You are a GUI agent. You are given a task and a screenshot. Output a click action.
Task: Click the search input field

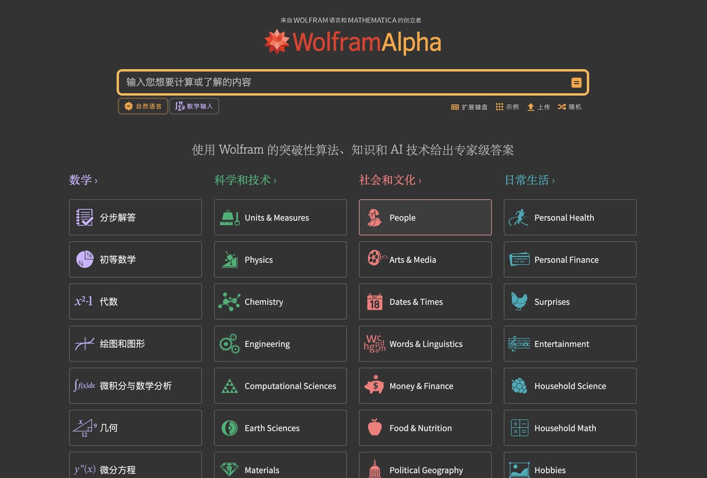point(353,82)
